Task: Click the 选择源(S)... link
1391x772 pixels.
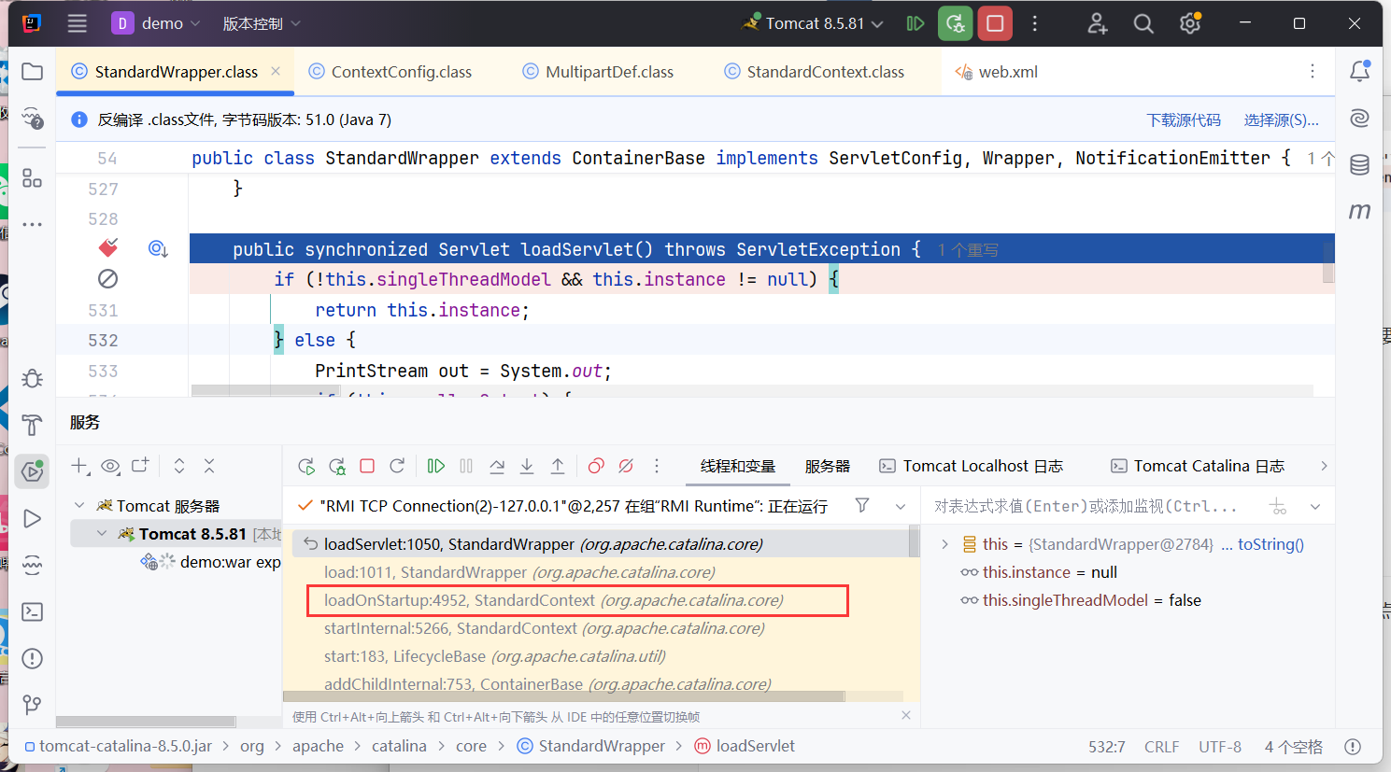Action: point(1281,120)
